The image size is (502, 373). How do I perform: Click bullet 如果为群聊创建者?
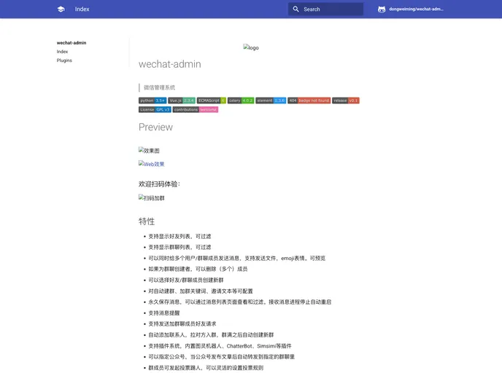pos(198,269)
